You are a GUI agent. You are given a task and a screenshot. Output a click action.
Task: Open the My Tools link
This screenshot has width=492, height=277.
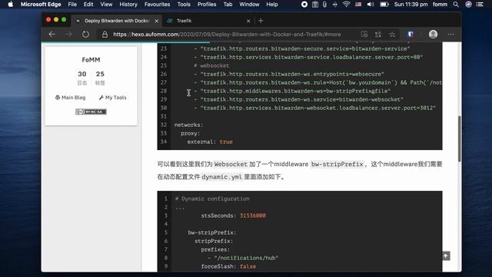(113, 98)
